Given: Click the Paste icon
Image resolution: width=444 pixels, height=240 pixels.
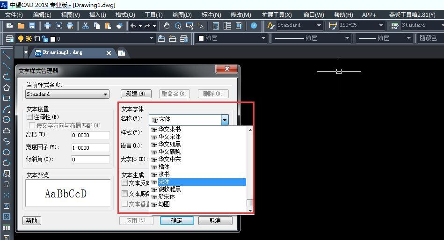Looking at the screenshot, I should coord(108,26).
